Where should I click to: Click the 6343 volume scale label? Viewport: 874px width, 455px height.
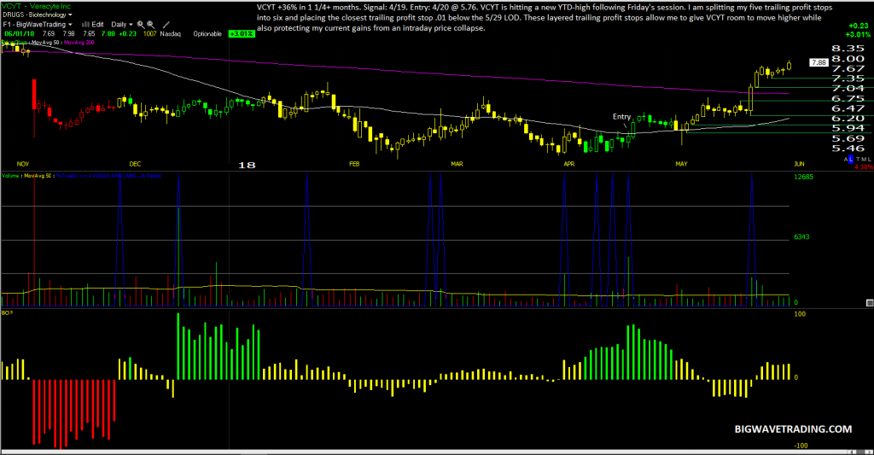801,237
